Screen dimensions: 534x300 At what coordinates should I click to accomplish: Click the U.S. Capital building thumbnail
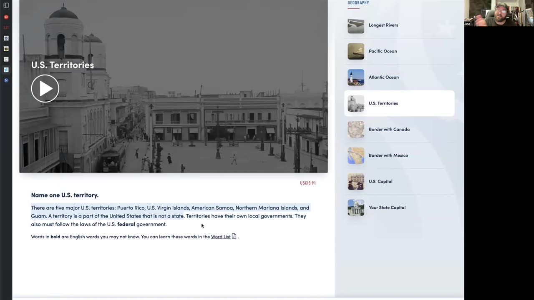[356, 181]
